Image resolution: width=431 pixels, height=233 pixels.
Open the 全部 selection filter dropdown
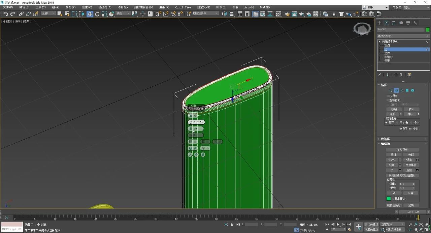48,13
